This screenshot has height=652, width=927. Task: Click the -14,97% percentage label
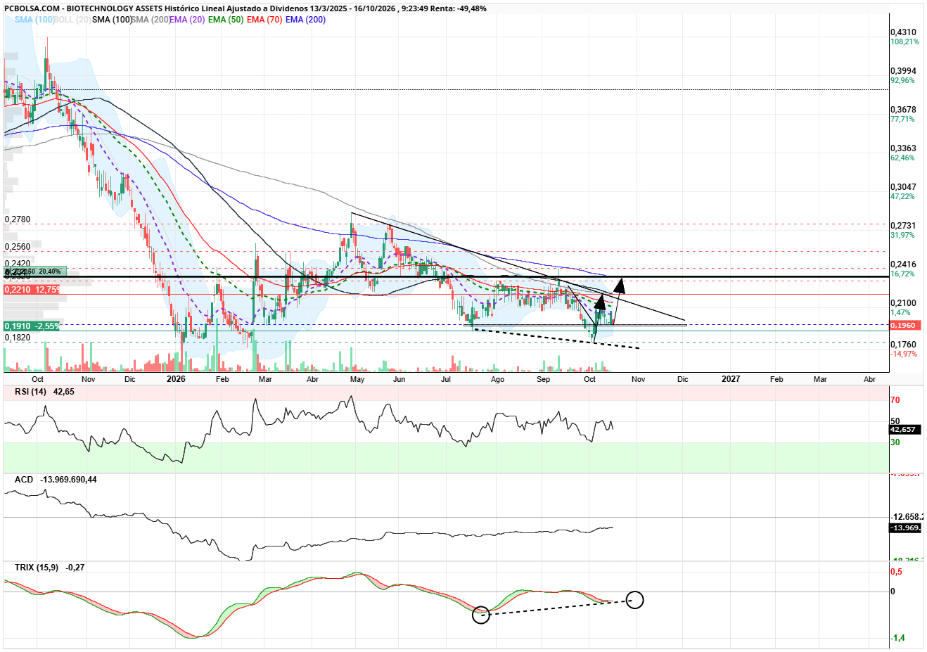(904, 354)
